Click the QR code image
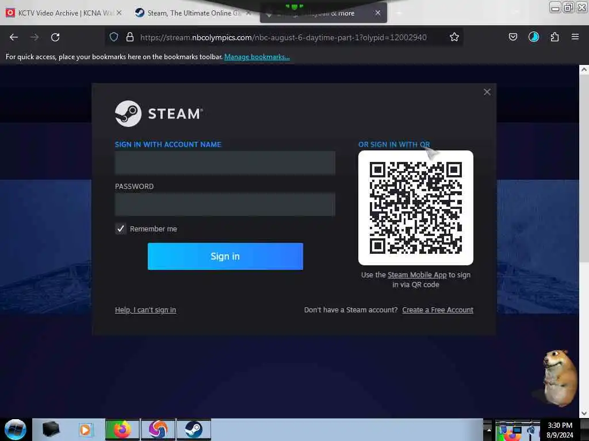 (x=415, y=208)
